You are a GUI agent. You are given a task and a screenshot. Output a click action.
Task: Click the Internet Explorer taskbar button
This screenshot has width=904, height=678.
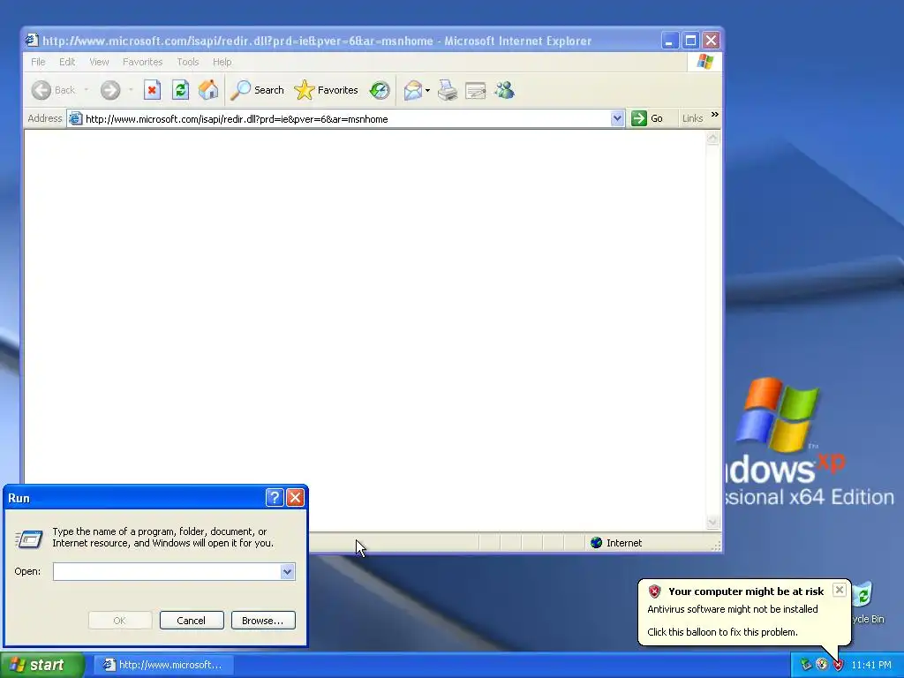click(163, 665)
